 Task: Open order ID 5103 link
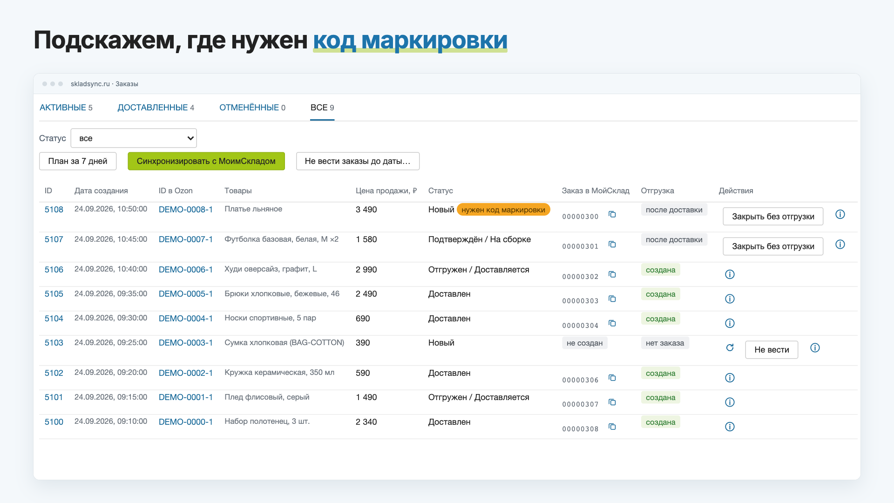[54, 343]
